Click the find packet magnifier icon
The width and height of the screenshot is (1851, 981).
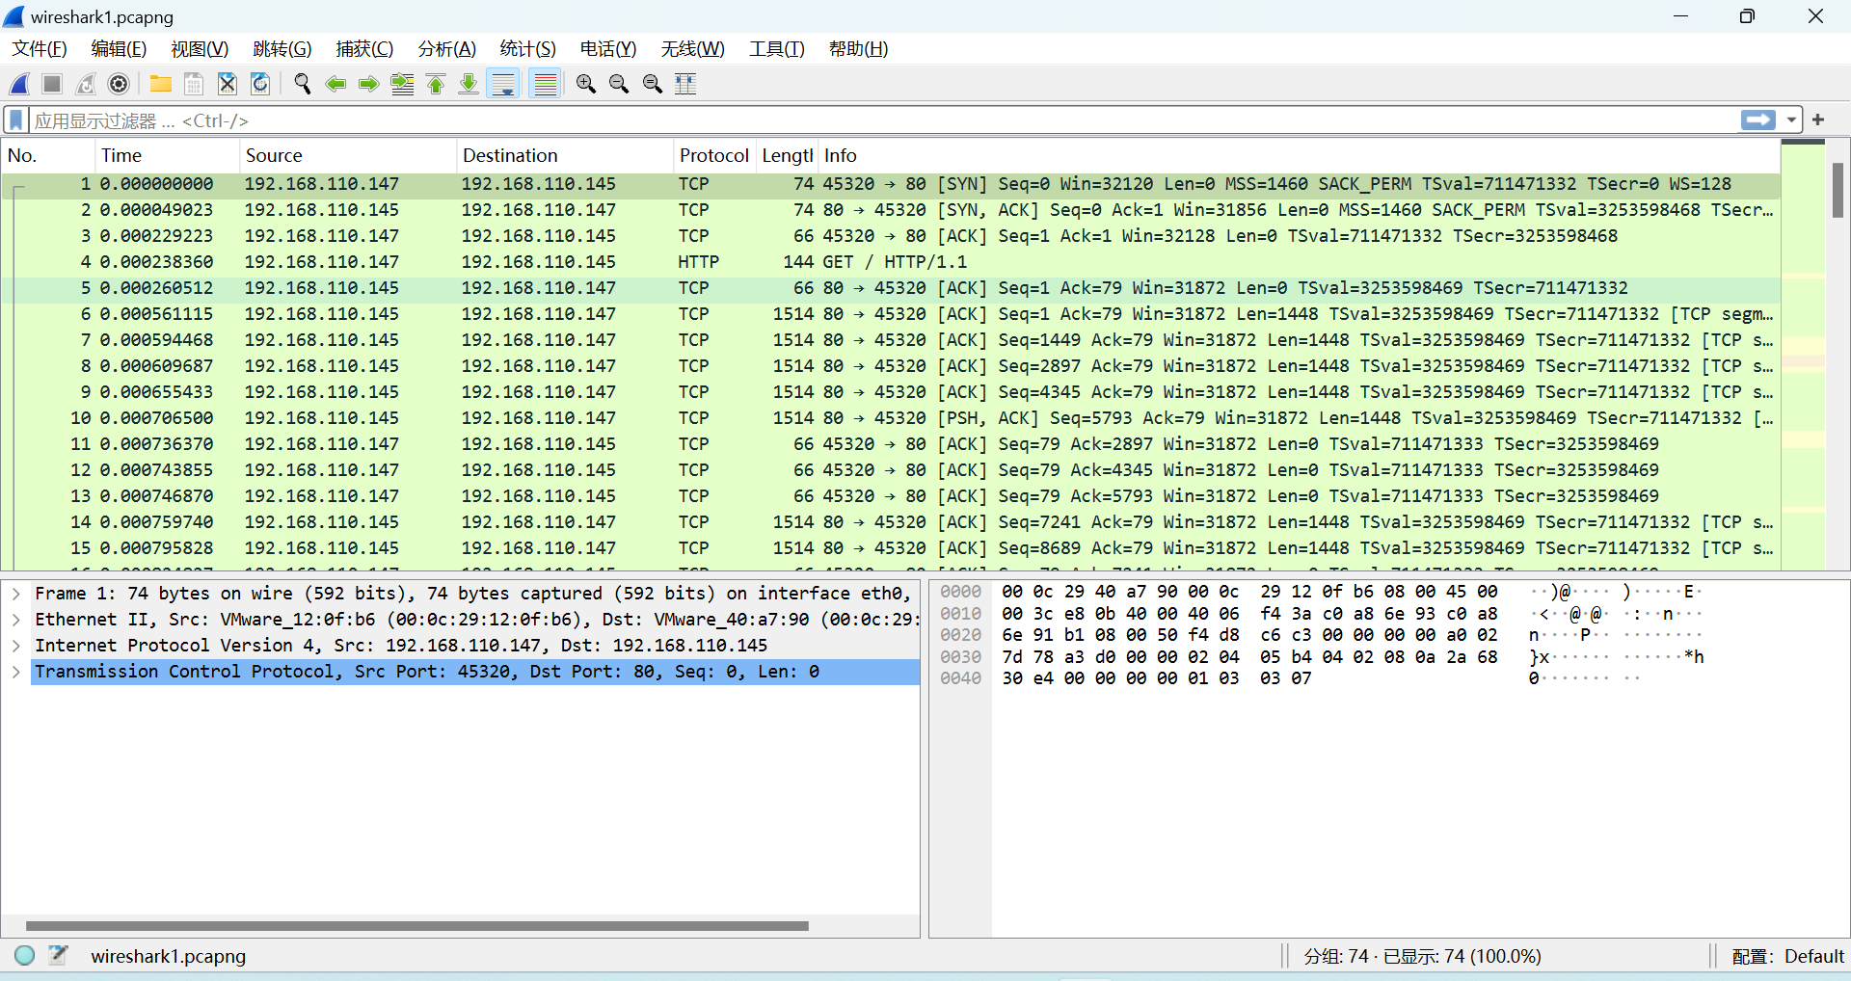[x=303, y=84]
